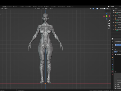Open the shading options dropdown arrow

point(109,9)
